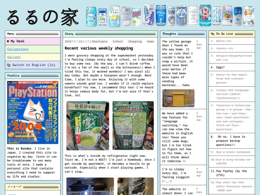Select the Pay rent (by the 24th) item
260x195 pixels.
(x=232, y=186)
